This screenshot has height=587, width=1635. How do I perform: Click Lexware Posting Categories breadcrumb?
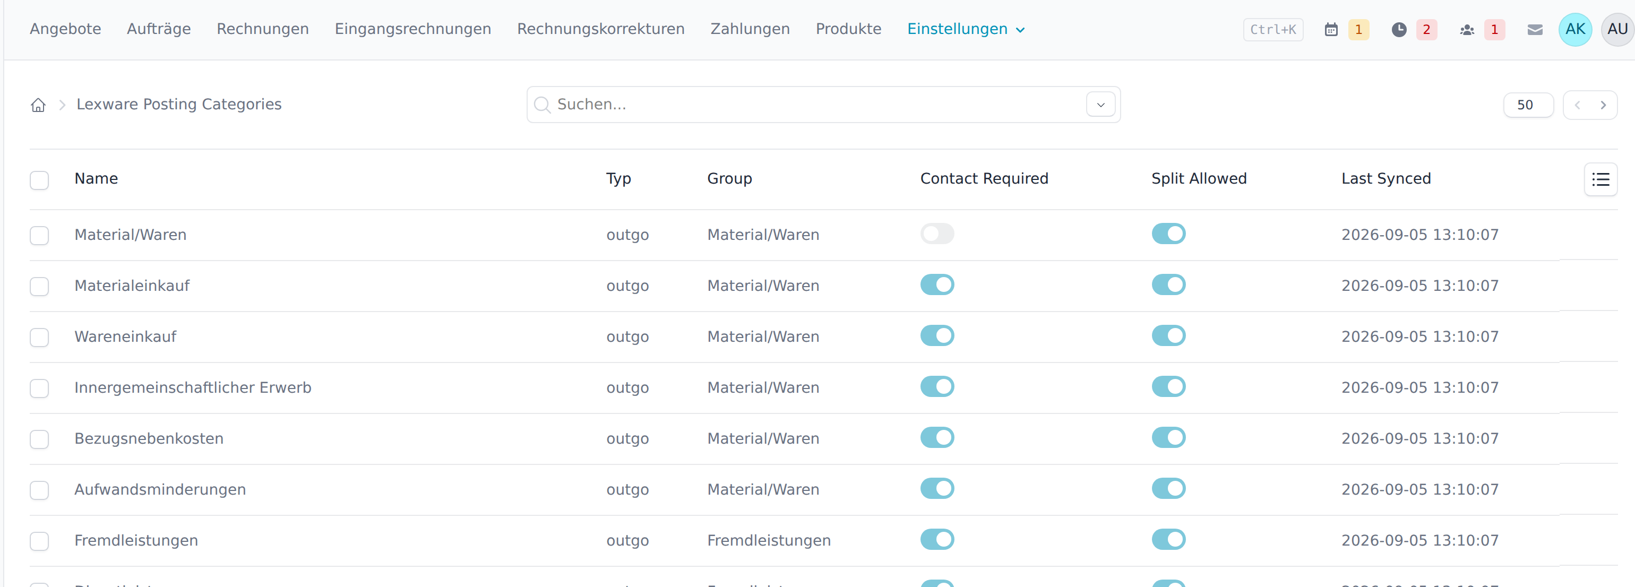pyautogui.click(x=179, y=105)
